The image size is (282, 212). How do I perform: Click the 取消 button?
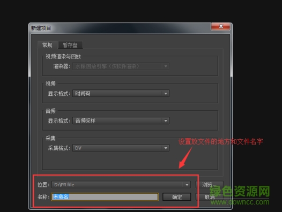coord(210,197)
